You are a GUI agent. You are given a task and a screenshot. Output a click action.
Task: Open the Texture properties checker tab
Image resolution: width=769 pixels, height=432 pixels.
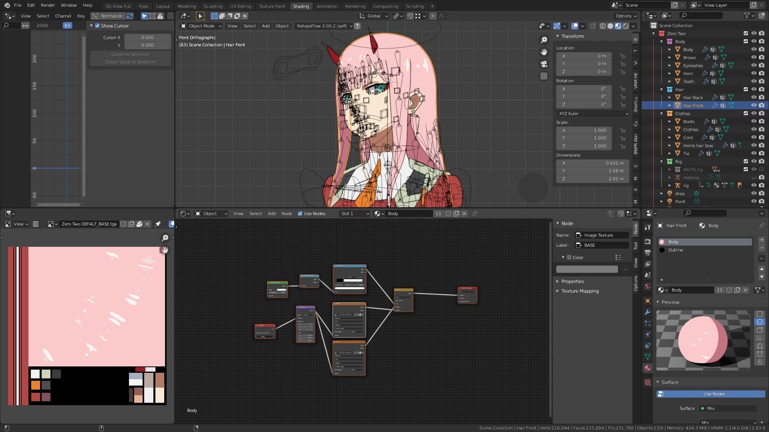[647, 382]
